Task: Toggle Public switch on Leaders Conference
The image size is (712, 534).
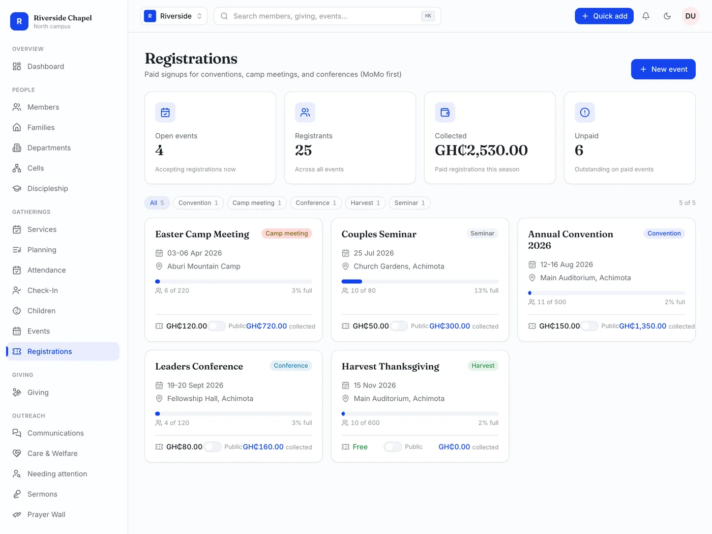Action: 212,447
